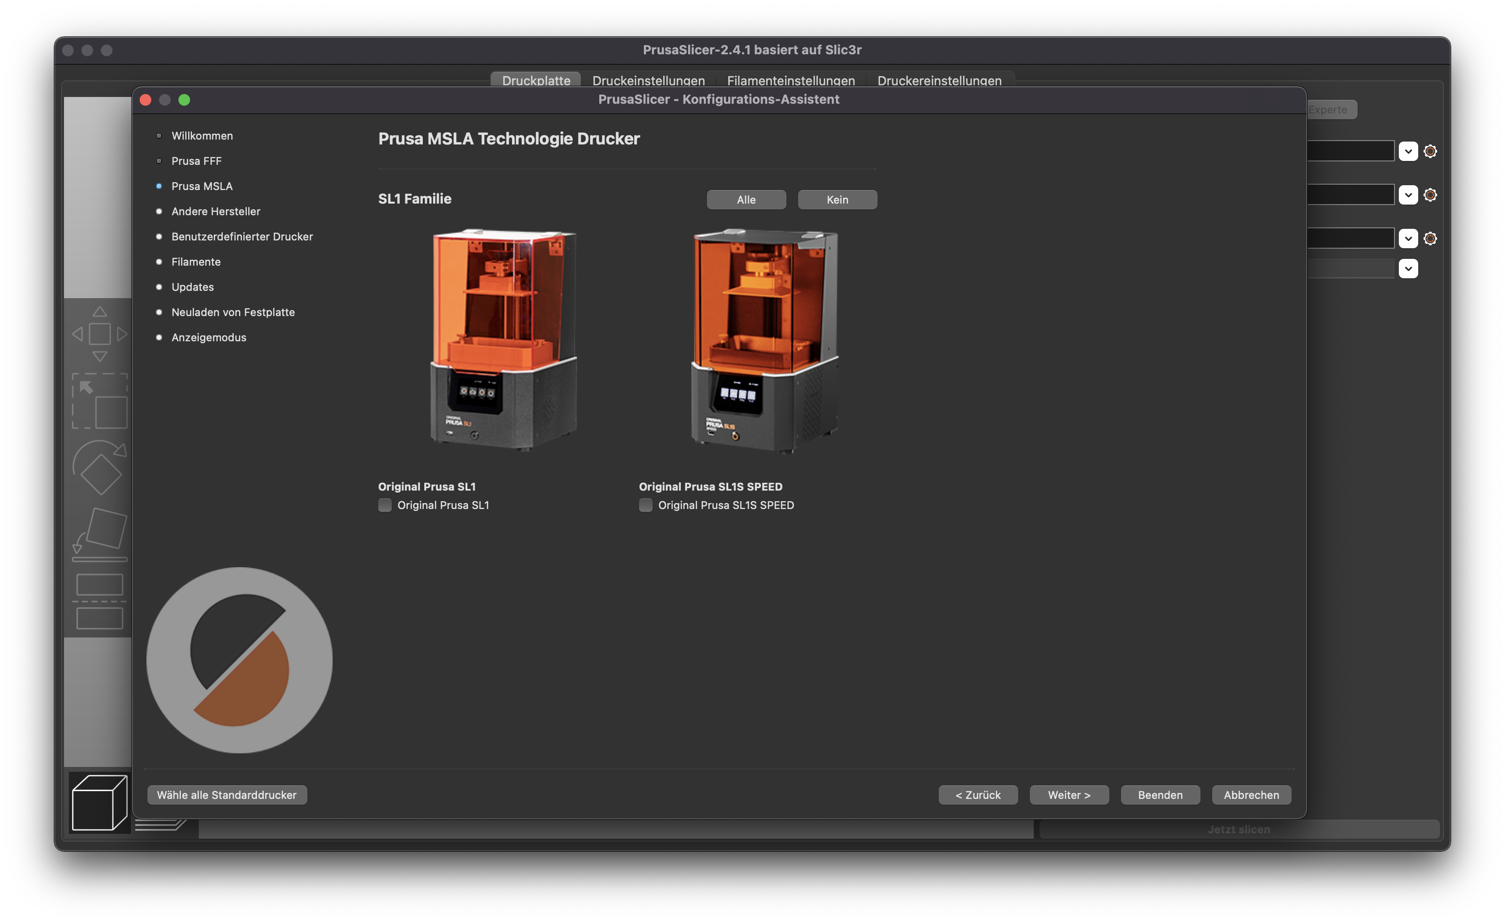
Task: Select the Cut tool in main window sidebar
Action: (x=99, y=602)
